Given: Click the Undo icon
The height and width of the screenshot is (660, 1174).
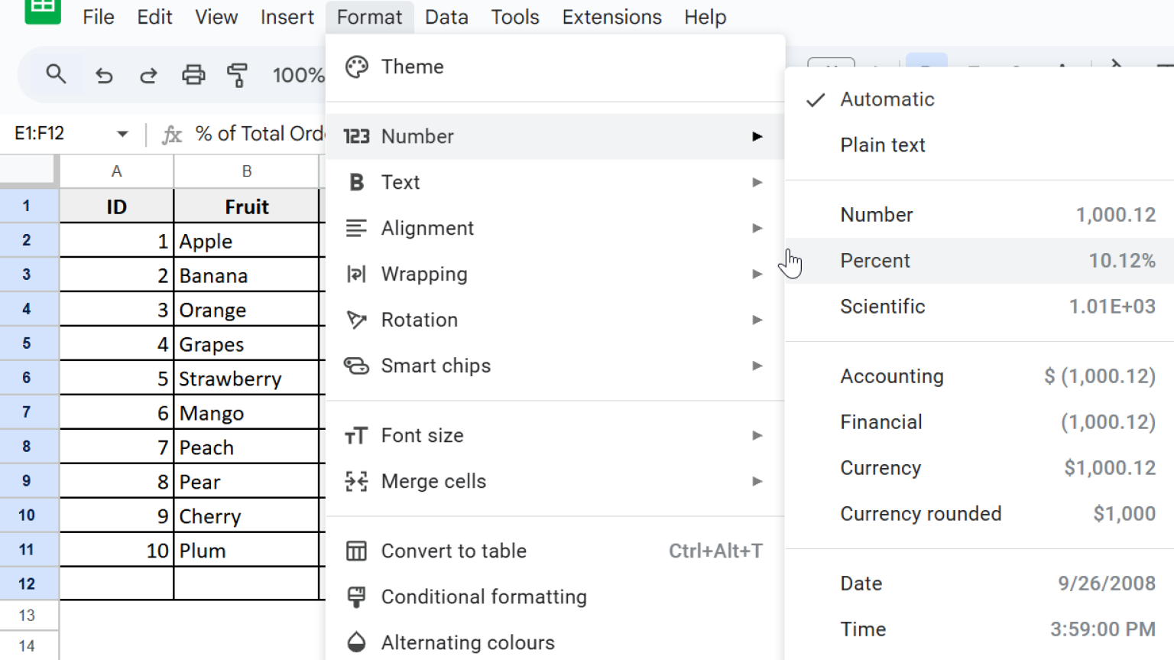Looking at the screenshot, I should (104, 74).
